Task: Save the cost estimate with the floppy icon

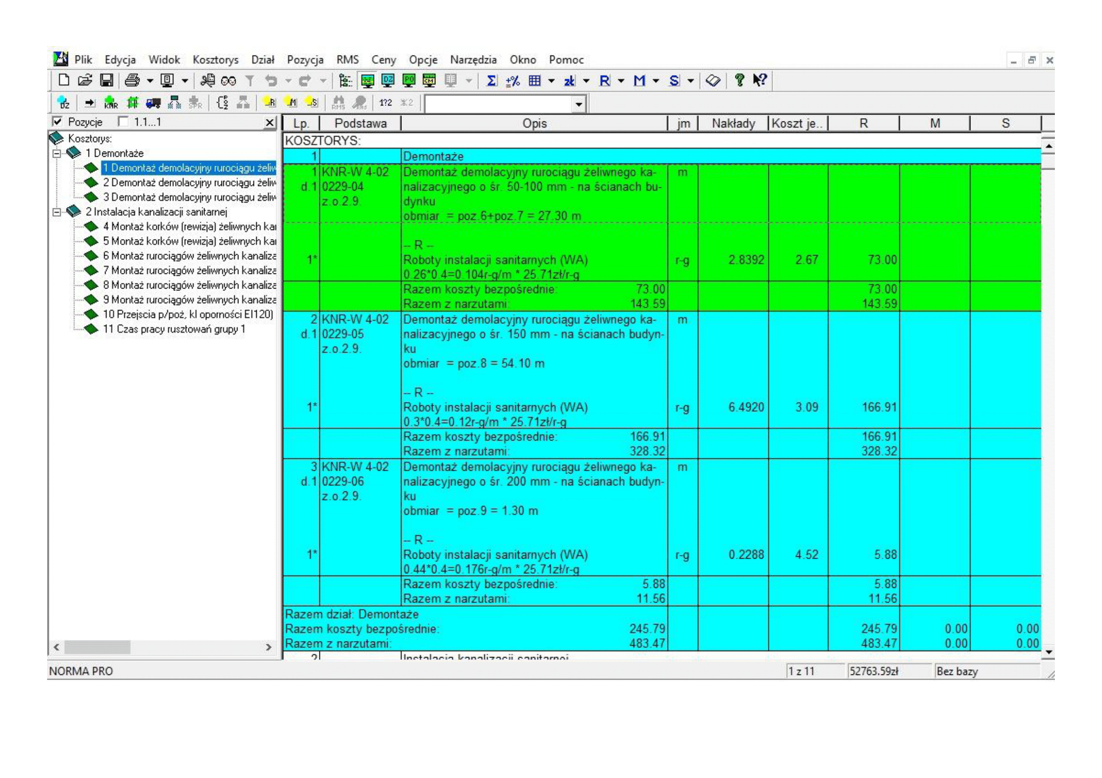Action: (106, 80)
